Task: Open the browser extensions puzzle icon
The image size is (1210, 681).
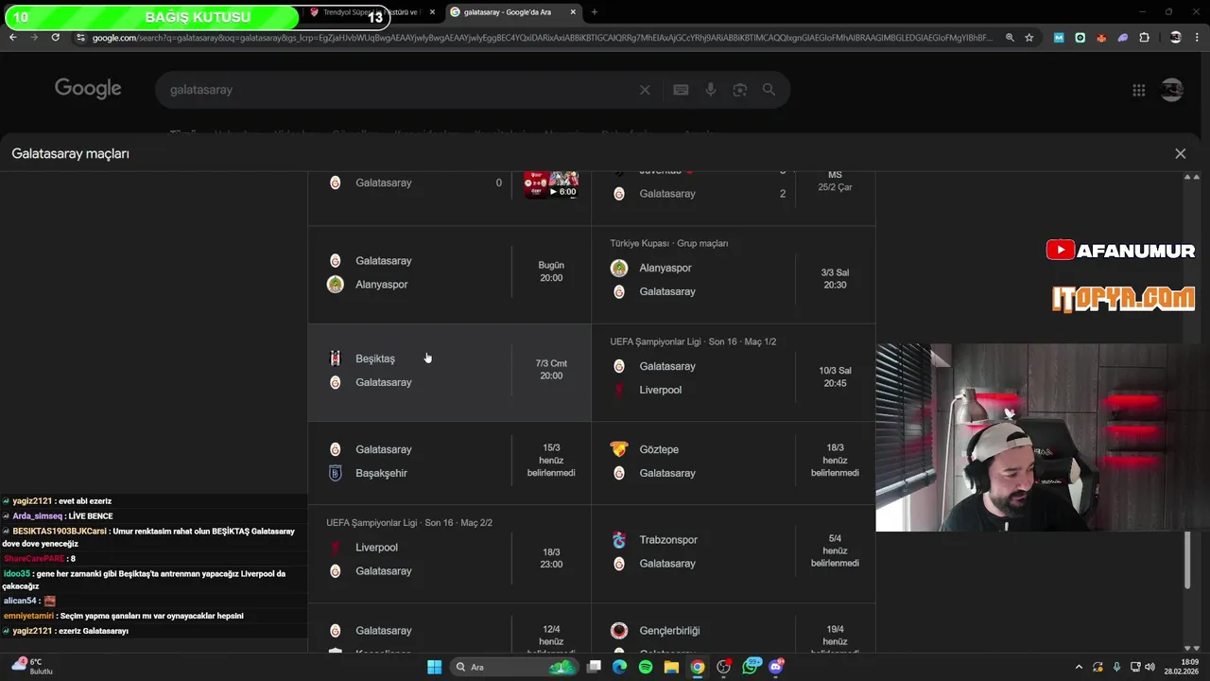Action: pyautogui.click(x=1145, y=38)
